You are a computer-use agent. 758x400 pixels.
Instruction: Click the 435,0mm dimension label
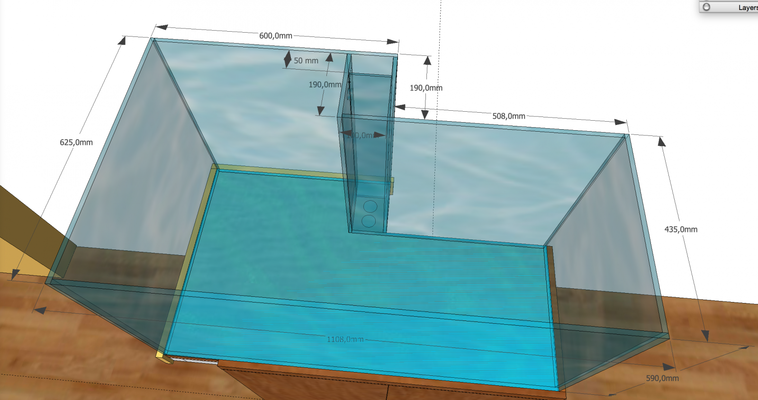680,230
